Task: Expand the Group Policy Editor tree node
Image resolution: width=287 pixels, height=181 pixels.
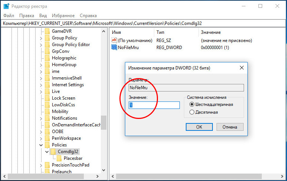Action: 41,45
